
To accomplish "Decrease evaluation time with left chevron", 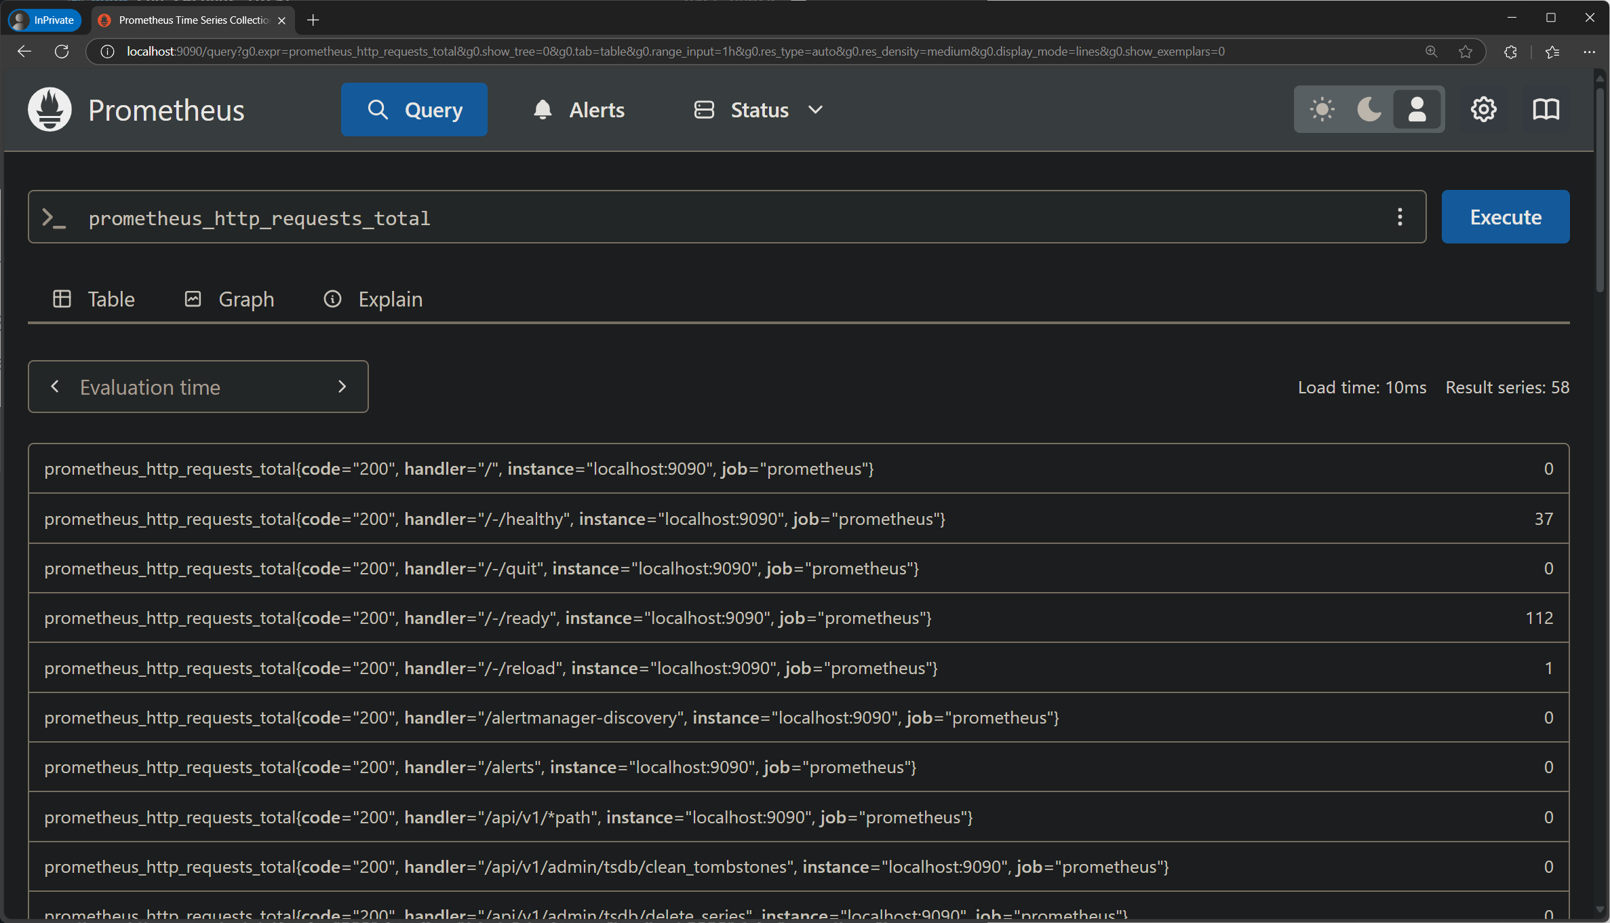I will [x=55, y=387].
